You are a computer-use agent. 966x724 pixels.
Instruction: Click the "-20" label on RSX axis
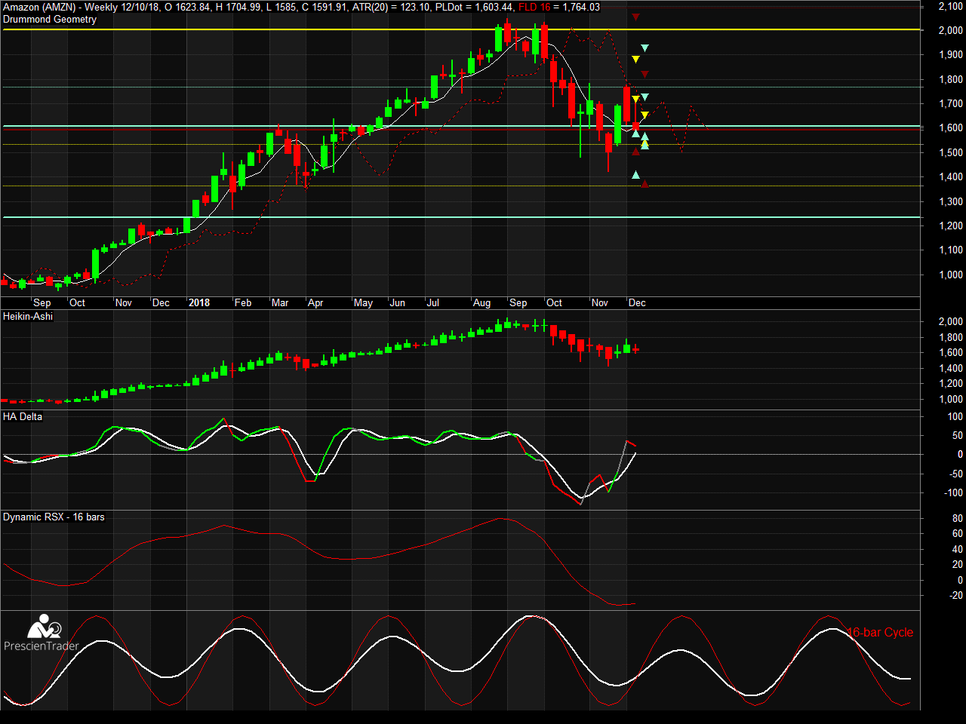[x=956, y=596]
